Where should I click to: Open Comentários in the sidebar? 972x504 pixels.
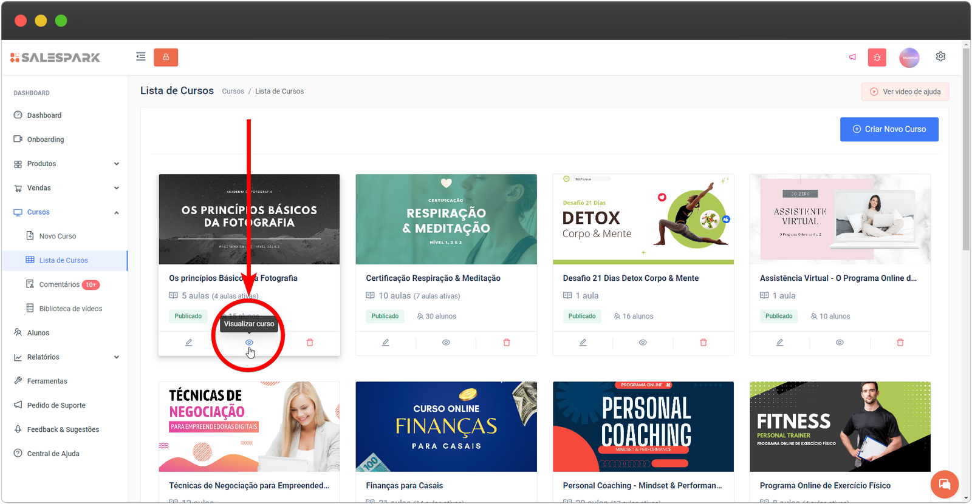60,284
